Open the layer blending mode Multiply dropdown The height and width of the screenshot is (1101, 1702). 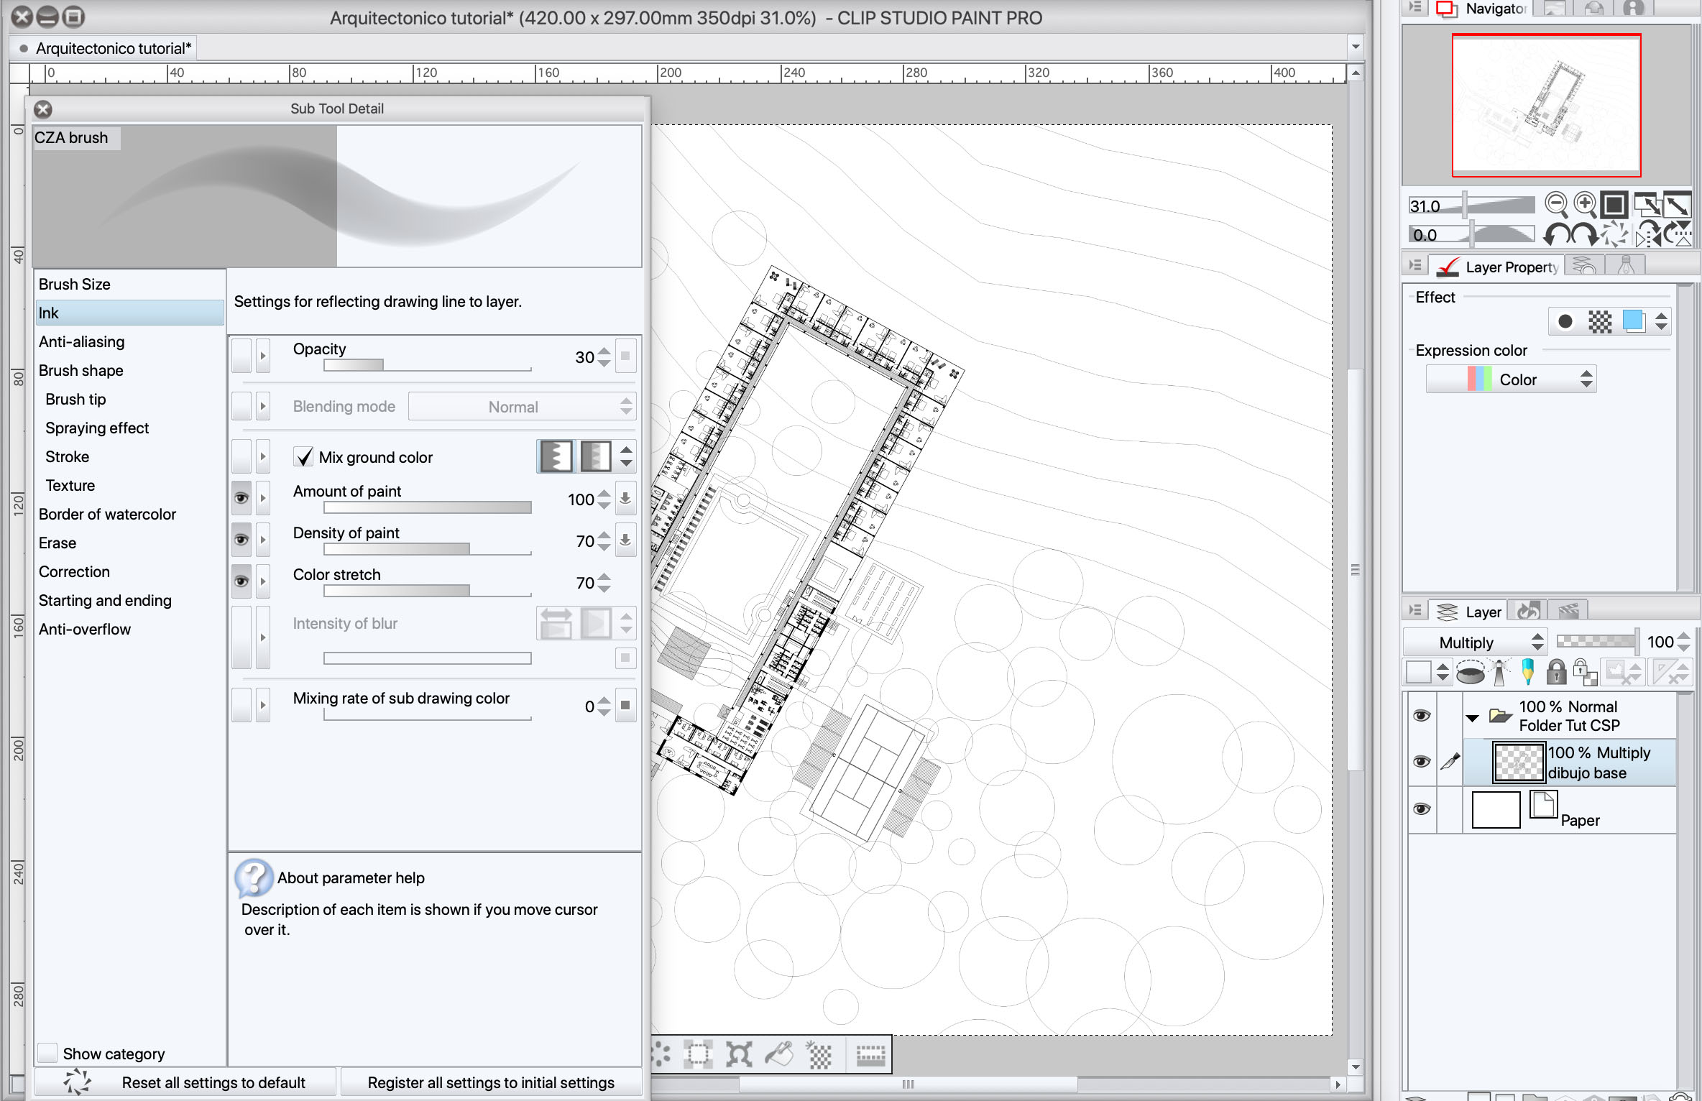pyautogui.click(x=1475, y=642)
